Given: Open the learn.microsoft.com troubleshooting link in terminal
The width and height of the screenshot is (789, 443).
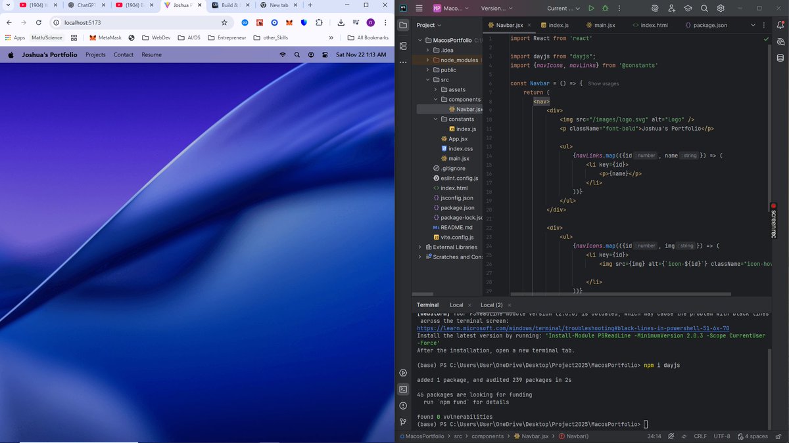Looking at the screenshot, I should point(573,328).
